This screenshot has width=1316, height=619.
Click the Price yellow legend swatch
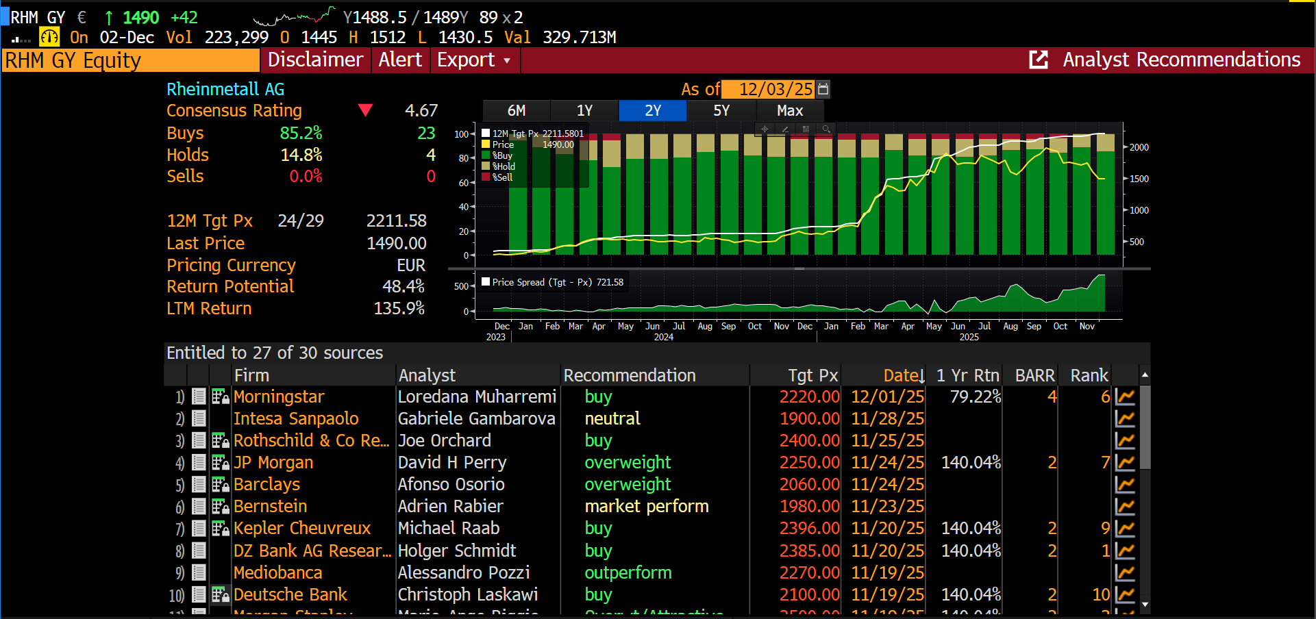coord(486,144)
